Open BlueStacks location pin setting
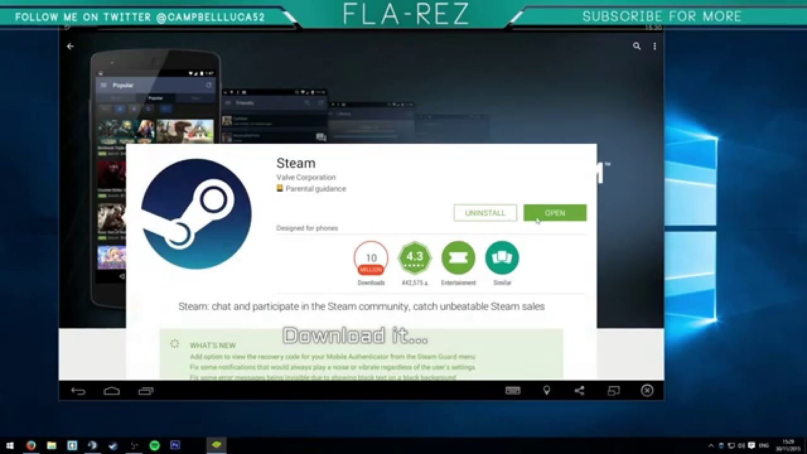Viewport: 807px width, 454px height. [547, 391]
